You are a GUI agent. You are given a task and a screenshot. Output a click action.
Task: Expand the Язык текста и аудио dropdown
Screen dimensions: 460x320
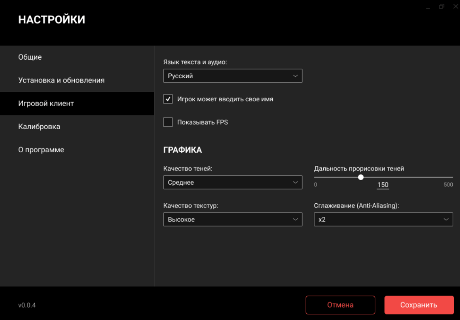(233, 76)
